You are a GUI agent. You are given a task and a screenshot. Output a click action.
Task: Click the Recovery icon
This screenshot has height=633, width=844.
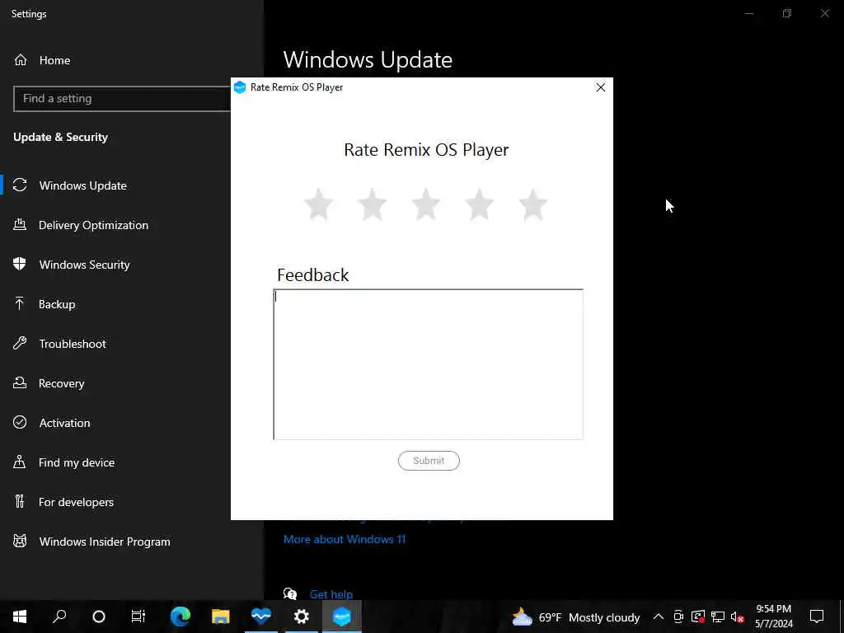click(20, 382)
